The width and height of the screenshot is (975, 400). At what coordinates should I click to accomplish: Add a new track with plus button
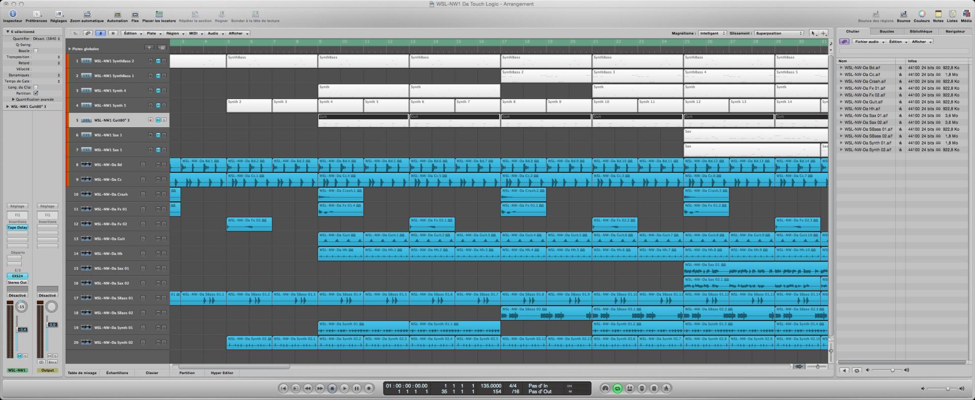click(149, 48)
